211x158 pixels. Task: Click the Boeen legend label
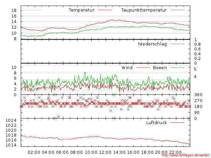tap(160, 67)
